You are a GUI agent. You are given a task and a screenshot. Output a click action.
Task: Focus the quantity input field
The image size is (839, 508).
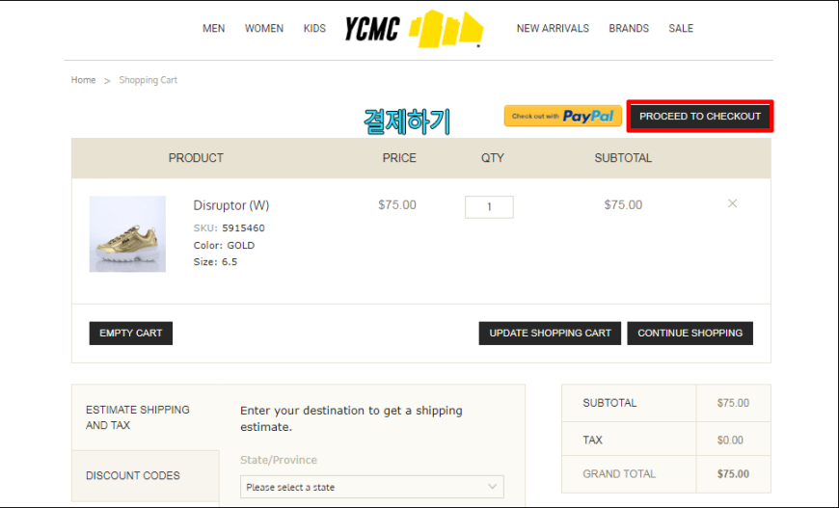[489, 207]
